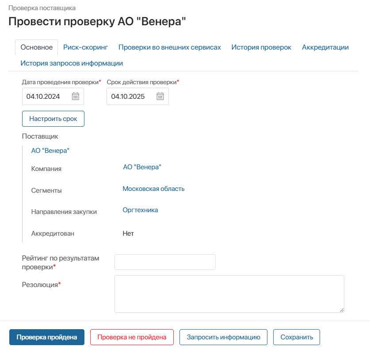The height and width of the screenshot is (350, 370).
Task: Open the "Московская область" segment link
Action: click(153, 188)
